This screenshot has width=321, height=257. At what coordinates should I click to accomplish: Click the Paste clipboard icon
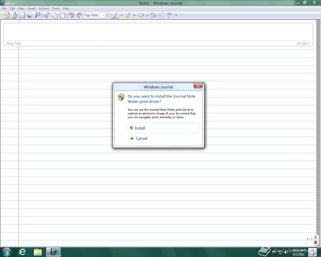(x=62, y=15)
